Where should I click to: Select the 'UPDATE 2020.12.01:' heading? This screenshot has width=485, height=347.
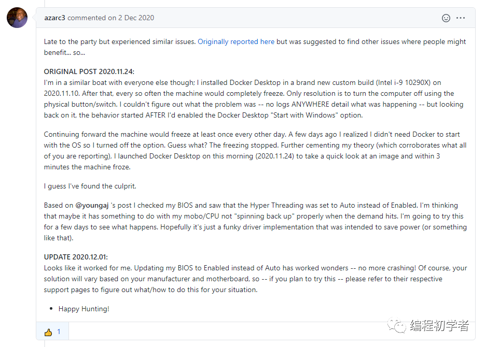[x=76, y=257]
